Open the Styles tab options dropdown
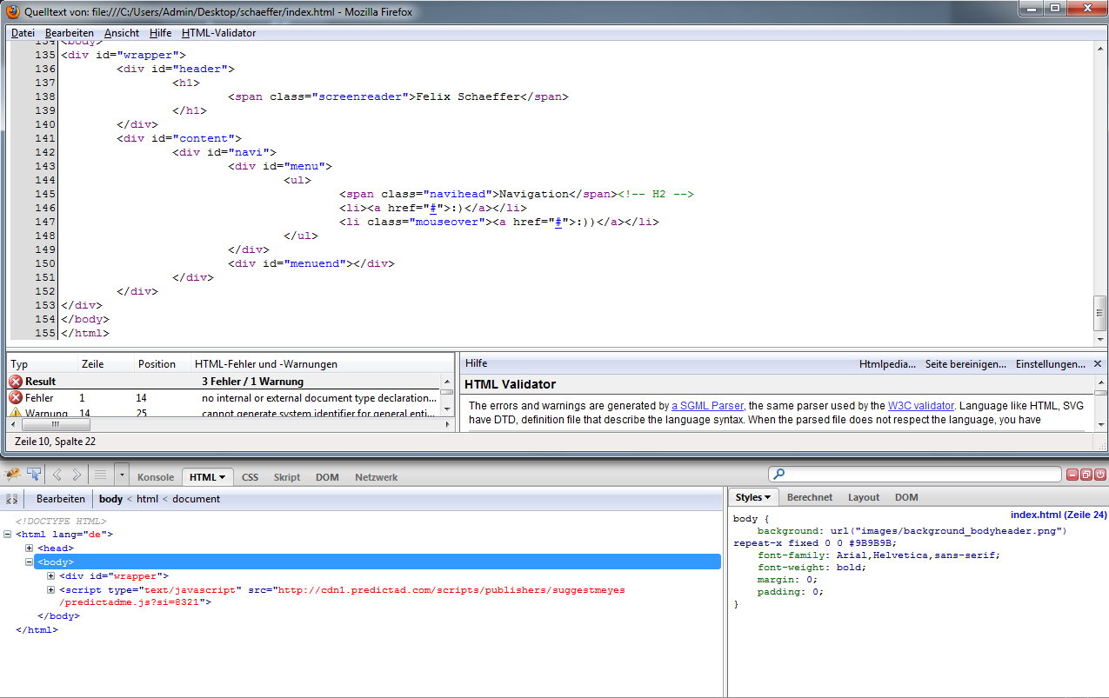1109x698 pixels. [x=767, y=498]
